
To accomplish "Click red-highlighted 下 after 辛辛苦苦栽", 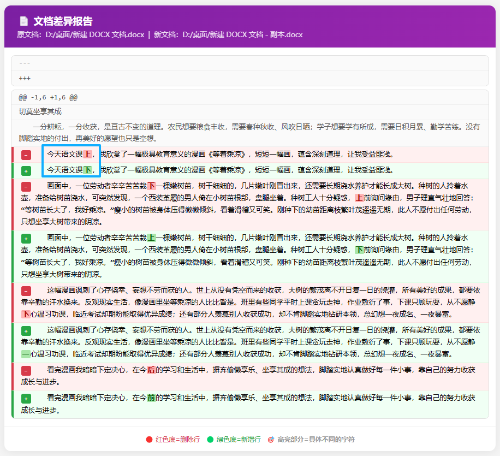I will (x=151, y=186).
